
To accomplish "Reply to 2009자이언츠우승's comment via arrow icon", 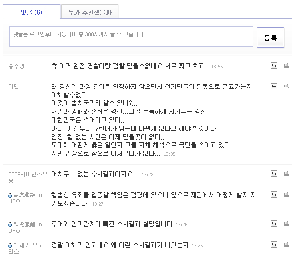I will coord(274,174).
